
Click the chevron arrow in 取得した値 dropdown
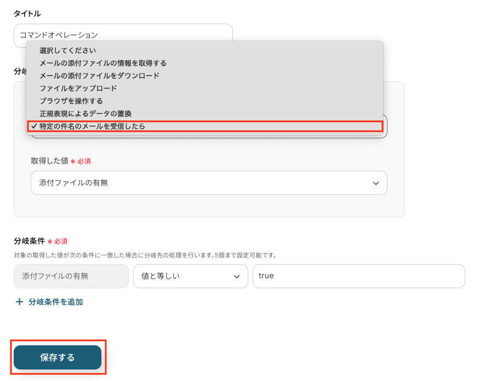pyautogui.click(x=376, y=183)
